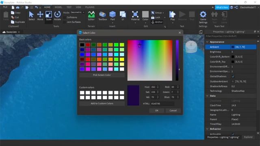260x146 pixels.
Task: Collapse the ribbon with the arrow
Action: 212,7
